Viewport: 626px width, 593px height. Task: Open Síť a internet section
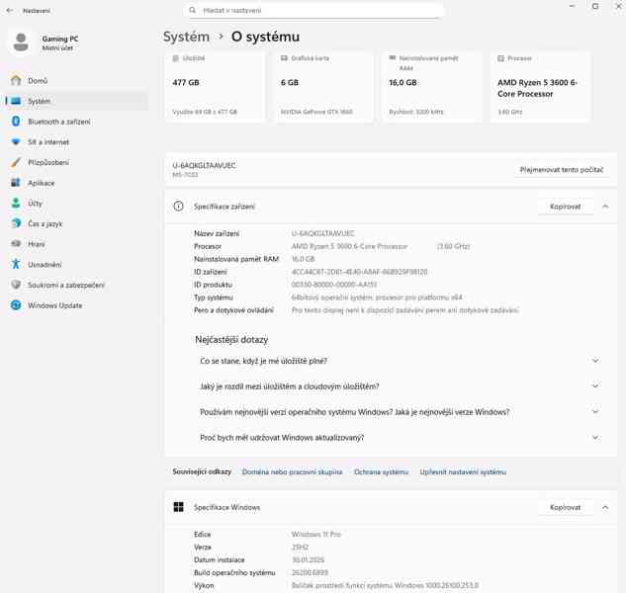click(x=47, y=142)
